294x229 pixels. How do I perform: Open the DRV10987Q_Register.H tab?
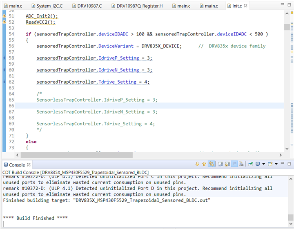point(137,6)
